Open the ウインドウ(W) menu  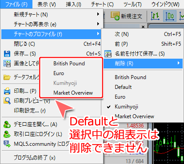(x=165, y=4)
